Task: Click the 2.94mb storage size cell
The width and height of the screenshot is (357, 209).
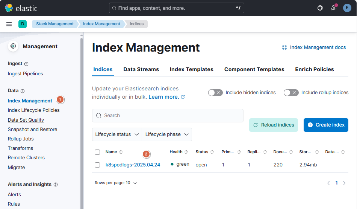Action: (308, 165)
